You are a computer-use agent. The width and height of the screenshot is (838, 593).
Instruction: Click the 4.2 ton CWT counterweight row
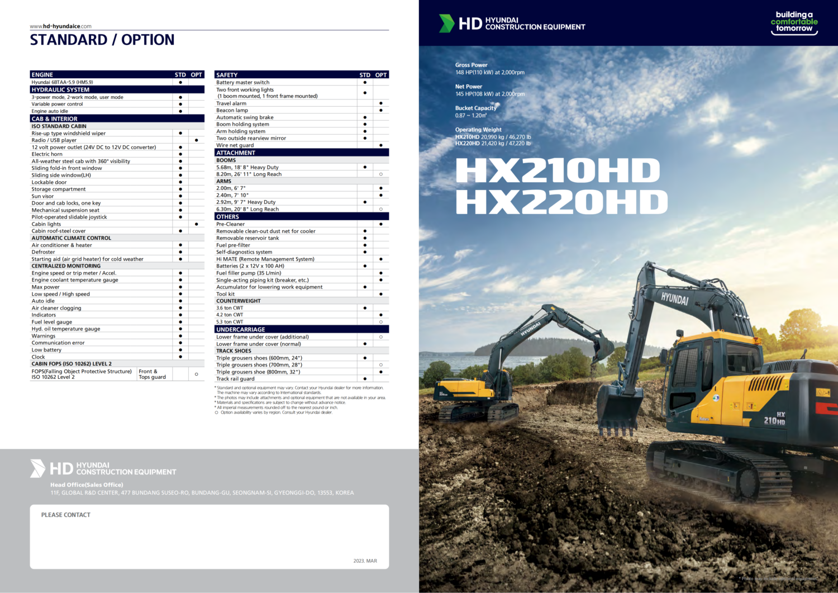302,315
